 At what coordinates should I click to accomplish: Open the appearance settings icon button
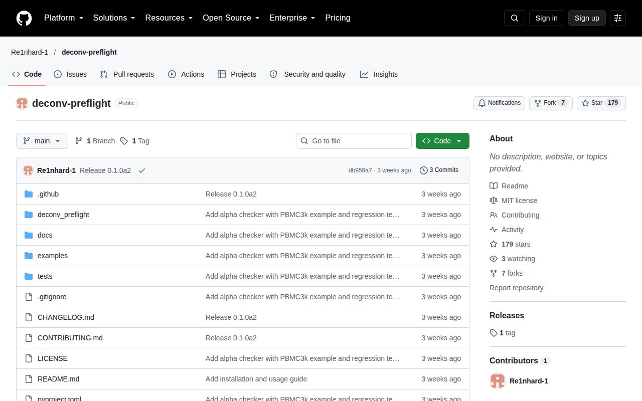point(618,18)
